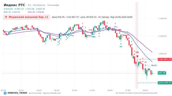Click the PANOVQ_TRADE brand name
This screenshot has height=96, width=172.
(x=17, y=93)
